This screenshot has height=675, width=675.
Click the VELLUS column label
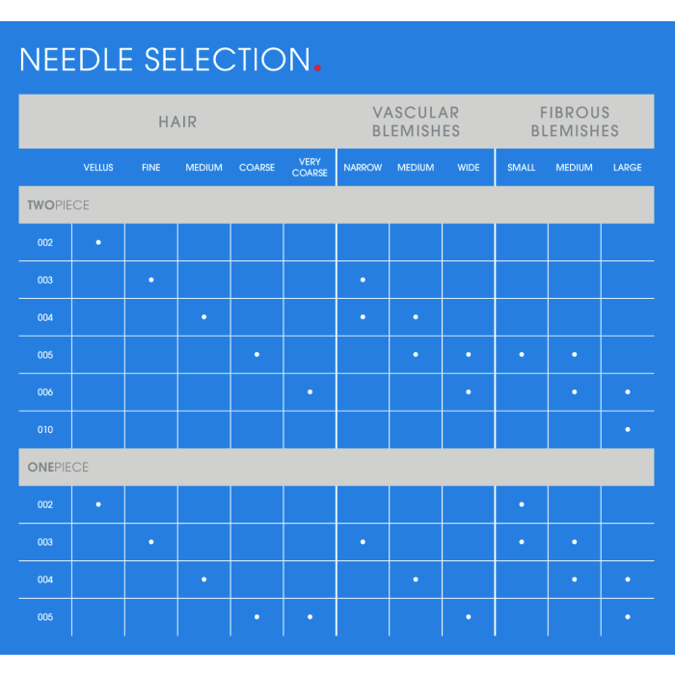click(98, 168)
